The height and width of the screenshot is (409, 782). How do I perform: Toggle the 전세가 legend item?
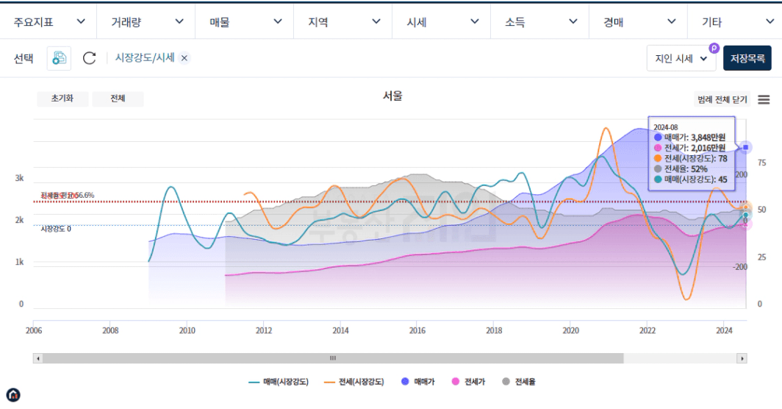point(468,382)
